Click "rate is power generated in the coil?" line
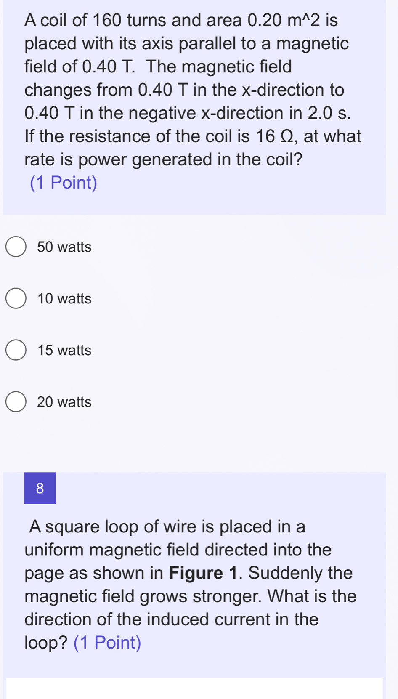 pos(164,160)
